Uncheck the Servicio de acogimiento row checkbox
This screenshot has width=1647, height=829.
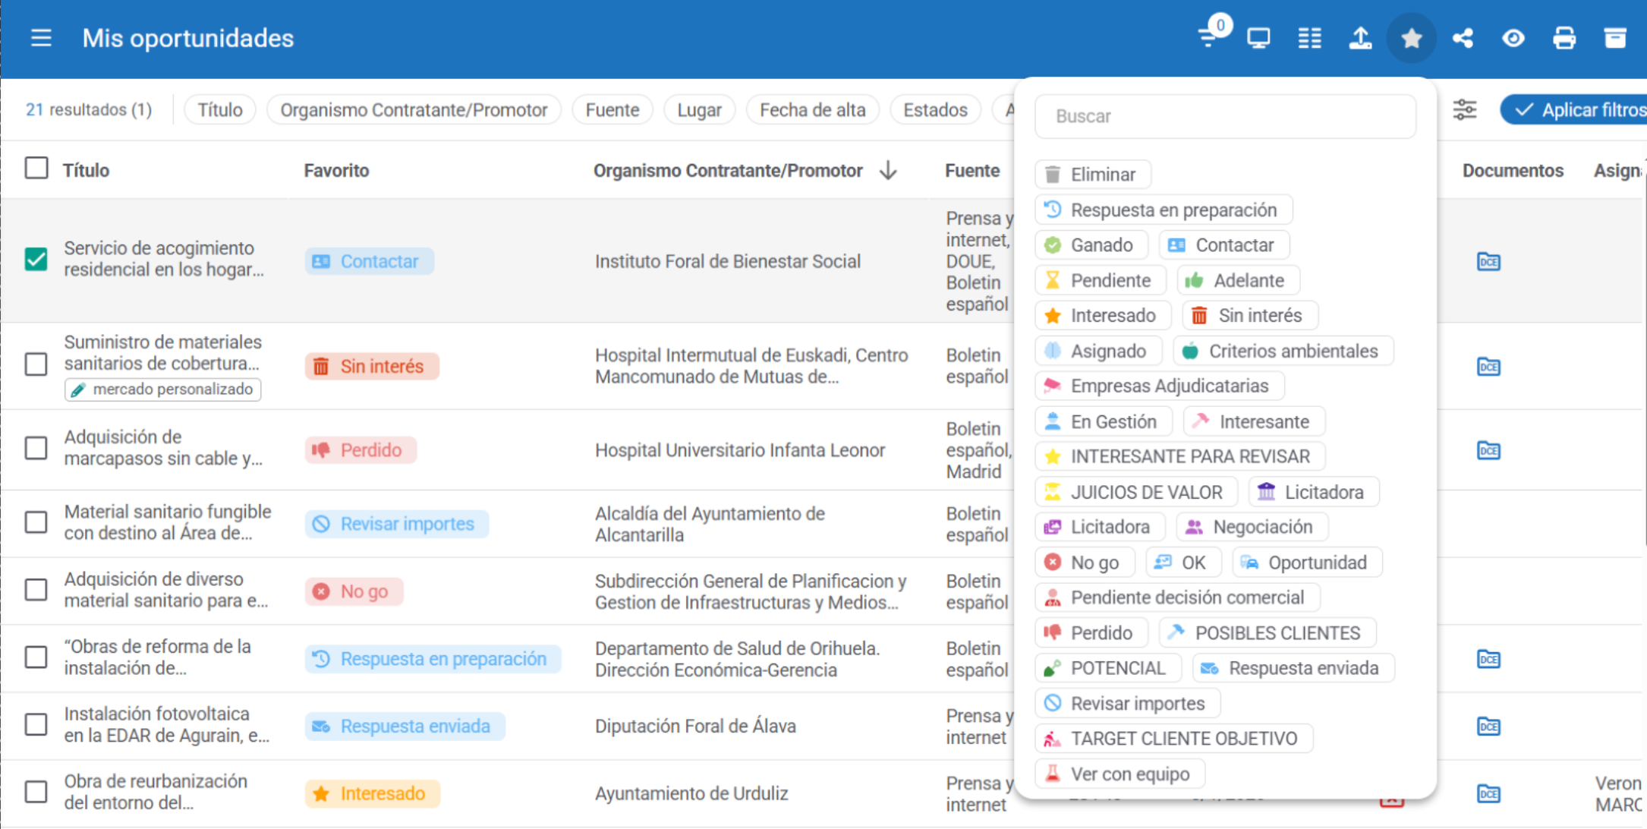point(36,259)
